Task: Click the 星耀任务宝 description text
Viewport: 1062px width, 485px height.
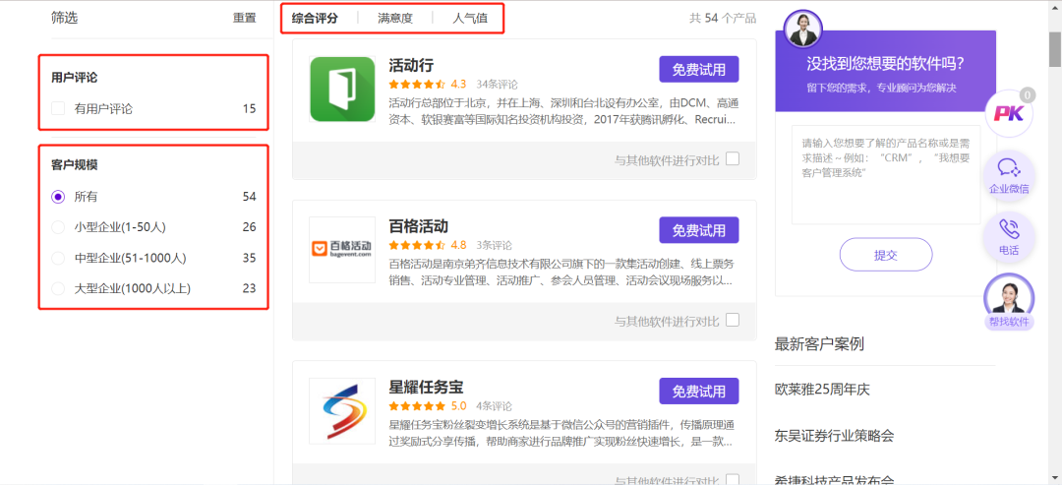Action: [561, 434]
